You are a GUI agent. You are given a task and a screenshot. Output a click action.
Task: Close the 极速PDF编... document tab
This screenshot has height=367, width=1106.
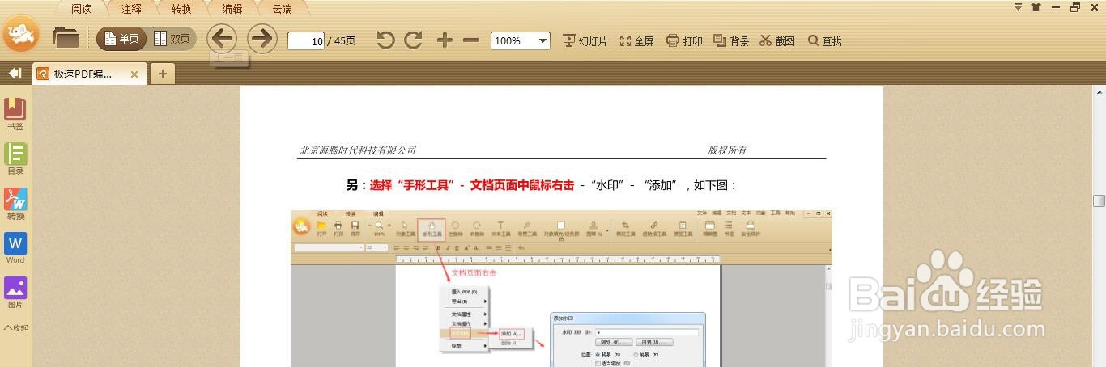pyautogui.click(x=134, y=74)
